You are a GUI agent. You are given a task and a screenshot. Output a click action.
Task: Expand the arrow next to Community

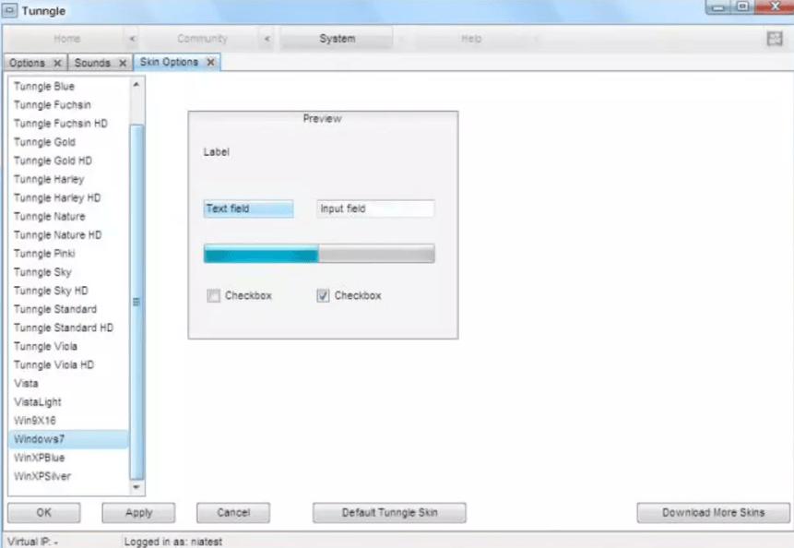(x=267, y=39)
